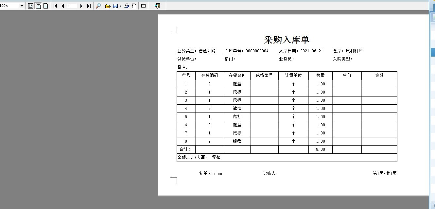This screenshot has width=435, height=209.
Task: Click the 金额 column header
Action: [379, 76]
